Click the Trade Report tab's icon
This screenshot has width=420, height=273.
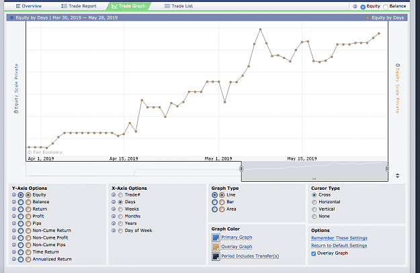[x=64, y=6]
